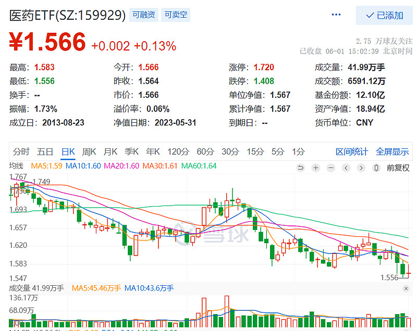This screenshot has width=417, height=331.
Task: Click the zoom in icon on the chart
Action: click(315, 168)
